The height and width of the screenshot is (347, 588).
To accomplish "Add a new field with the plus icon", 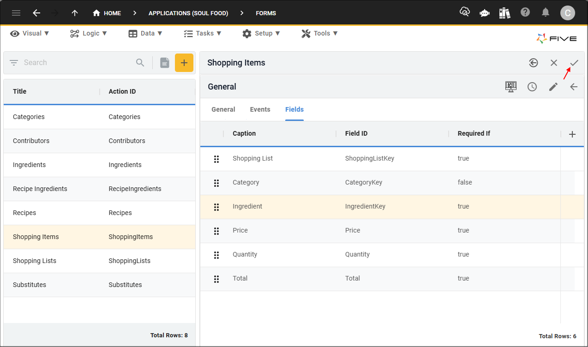I will (572, 134).
